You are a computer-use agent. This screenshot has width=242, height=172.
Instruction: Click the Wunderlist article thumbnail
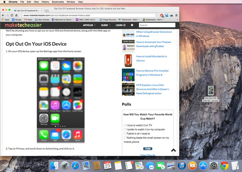click(128, 61)
